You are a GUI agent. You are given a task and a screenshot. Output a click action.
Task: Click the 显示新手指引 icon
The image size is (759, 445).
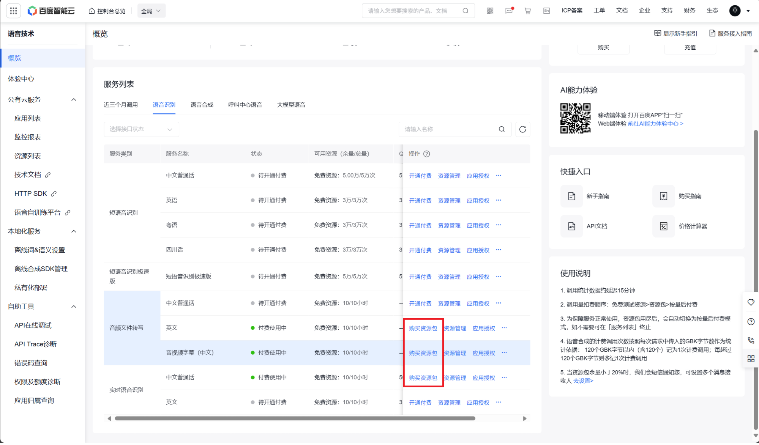(x=658, y=33)
